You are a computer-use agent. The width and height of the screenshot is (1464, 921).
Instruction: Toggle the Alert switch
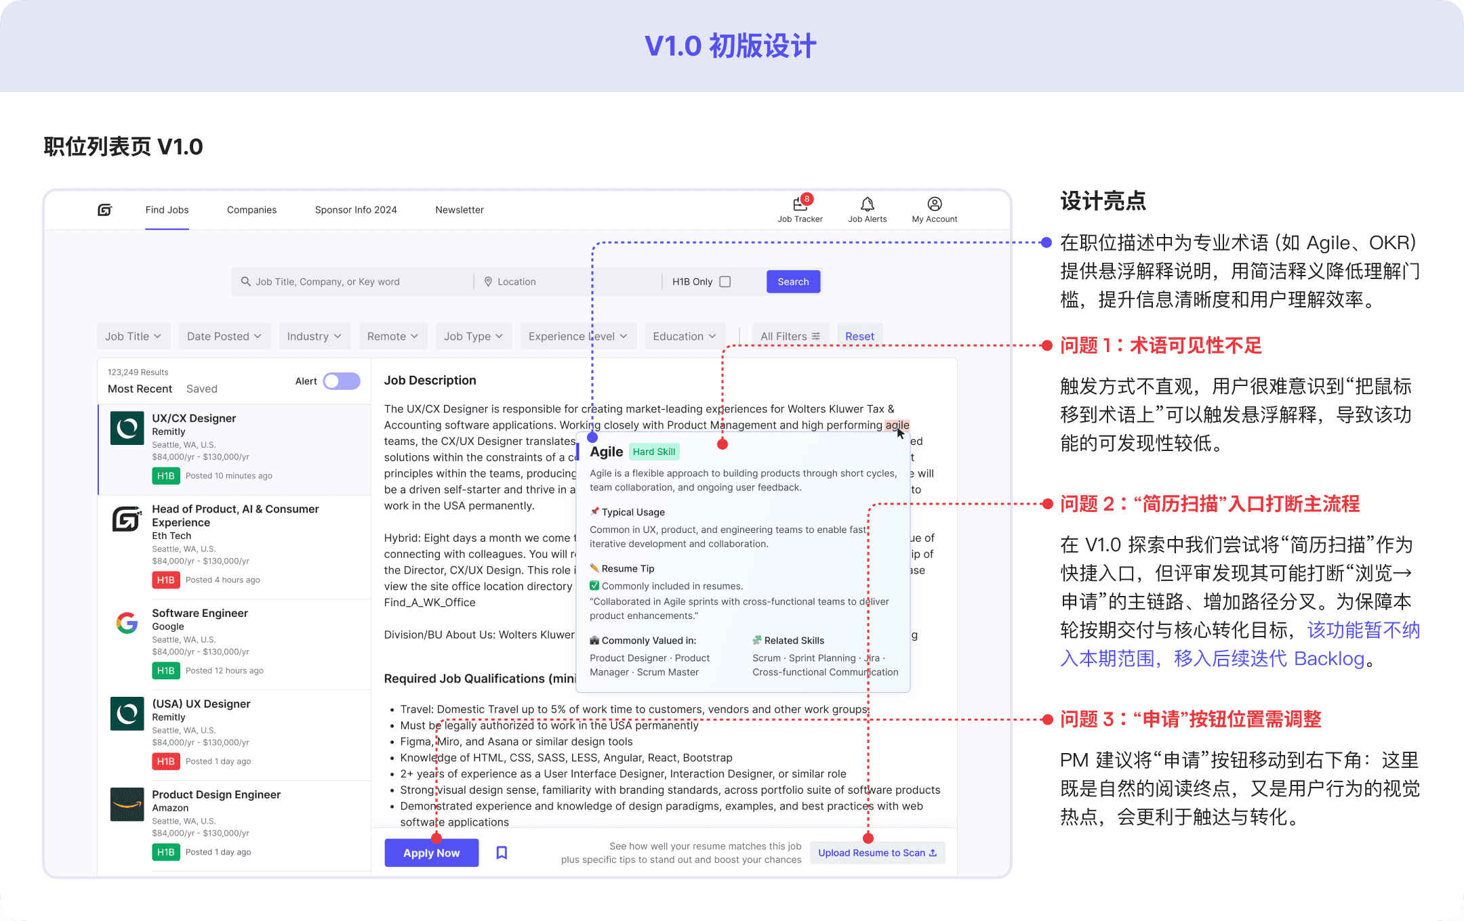pyautogui.click(x=342, y=381)
